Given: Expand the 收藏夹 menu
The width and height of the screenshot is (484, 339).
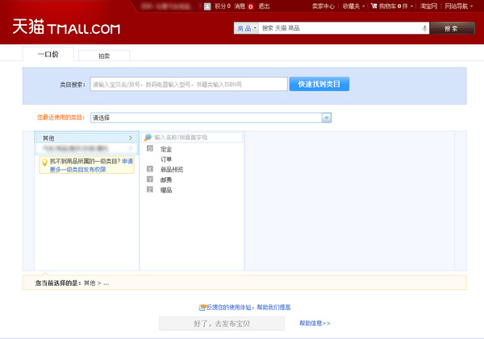Looking at the screenshot, I should coord(353,6).
